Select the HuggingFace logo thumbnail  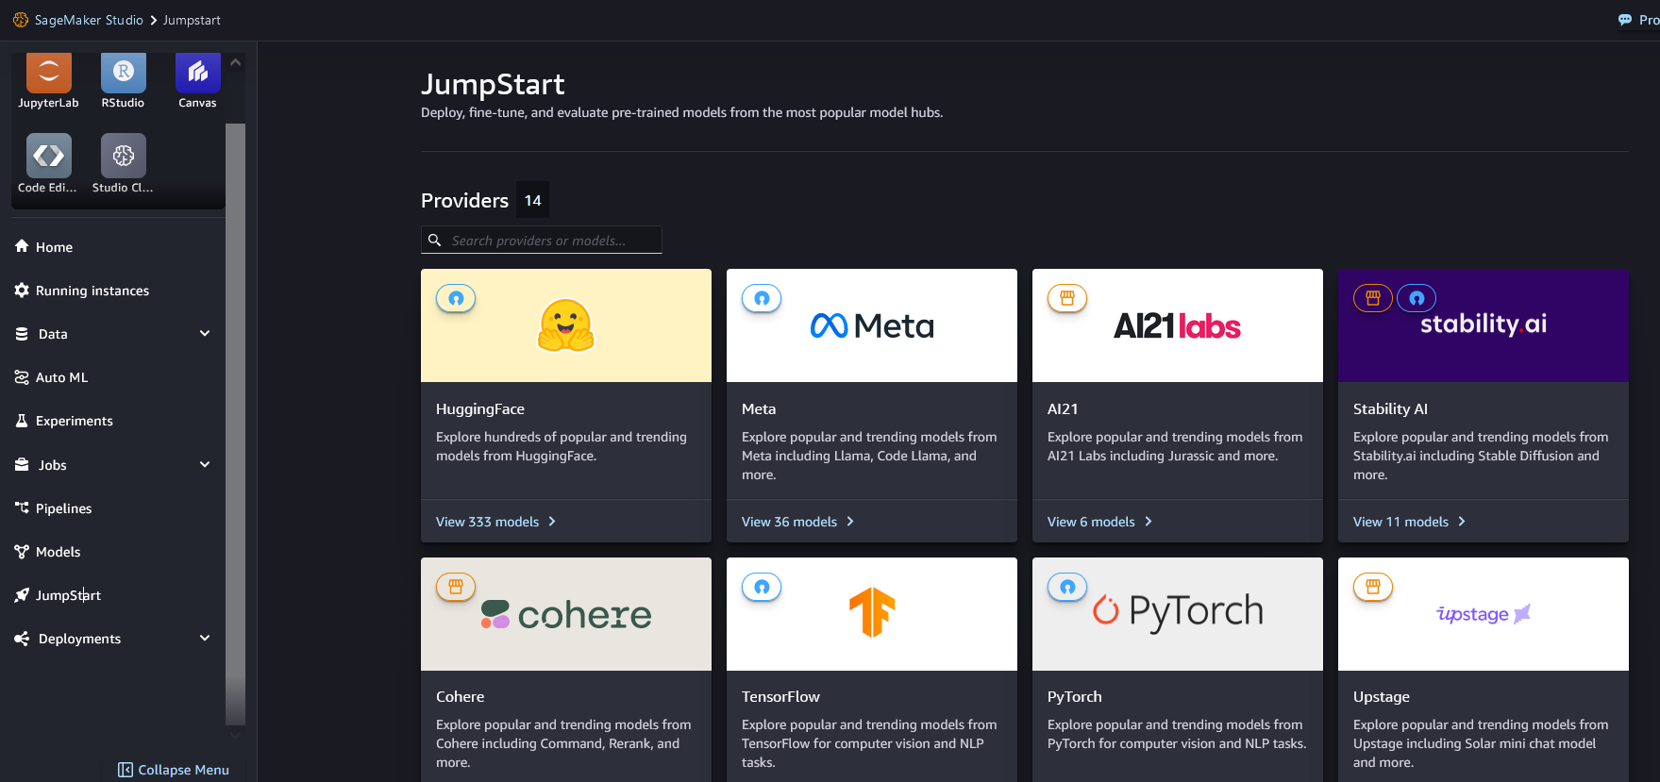(566, 325)
